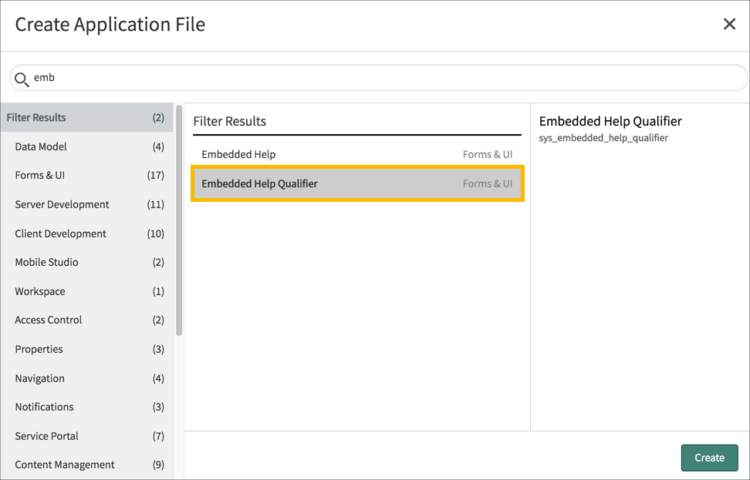Click the dialog close X icon
Viewport: 750px width, 480px height.
point(729,24)
